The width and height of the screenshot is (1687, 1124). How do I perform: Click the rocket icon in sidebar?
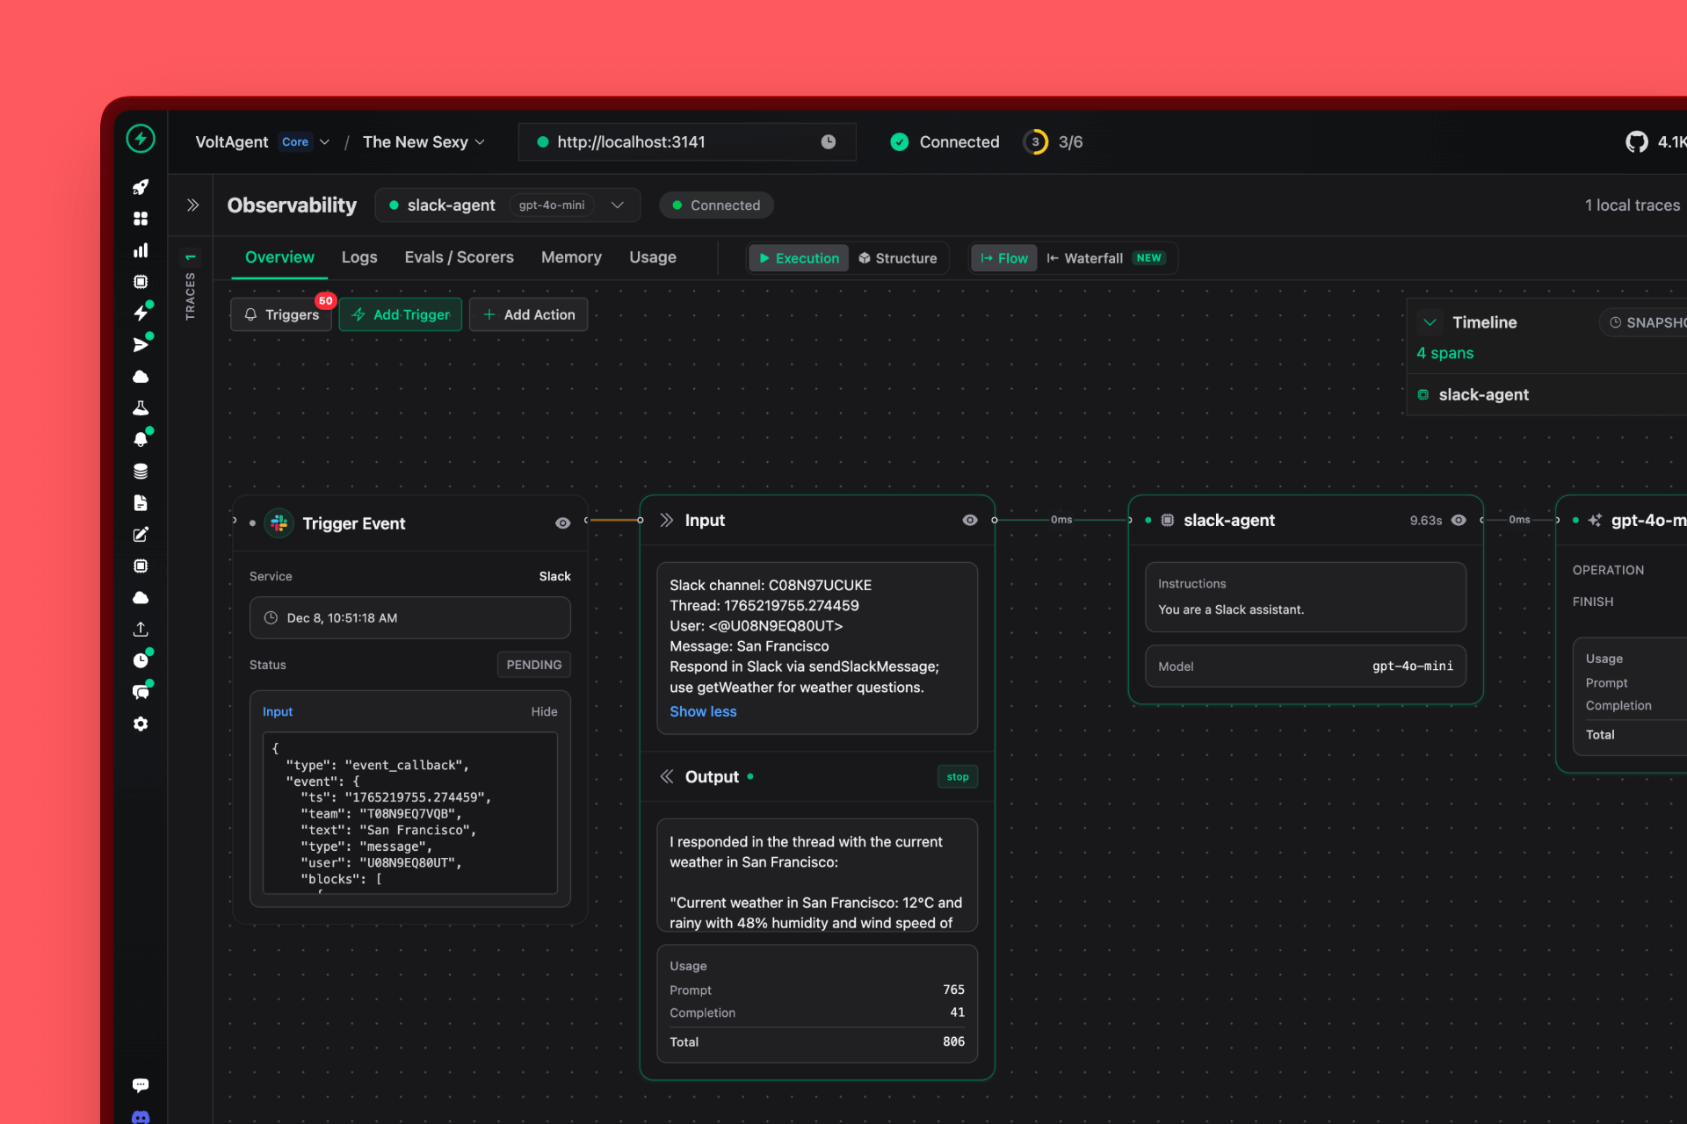point(141,187)
